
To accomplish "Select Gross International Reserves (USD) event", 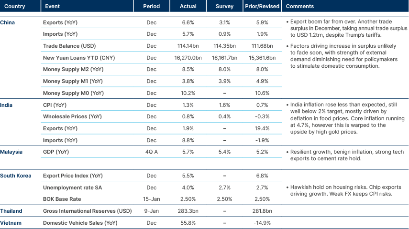I will point(87,211).
